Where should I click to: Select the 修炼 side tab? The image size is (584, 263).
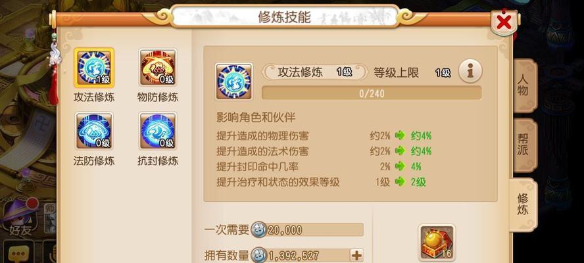(x=523, y=204)
